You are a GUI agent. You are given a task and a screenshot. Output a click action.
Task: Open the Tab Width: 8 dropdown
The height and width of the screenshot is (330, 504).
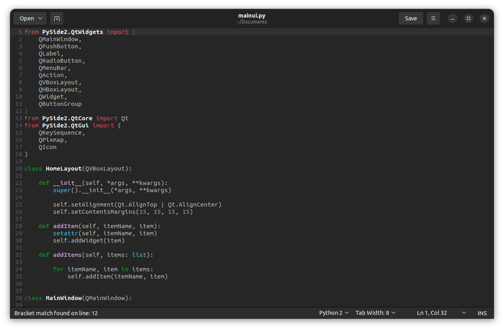tap(375, 313)
